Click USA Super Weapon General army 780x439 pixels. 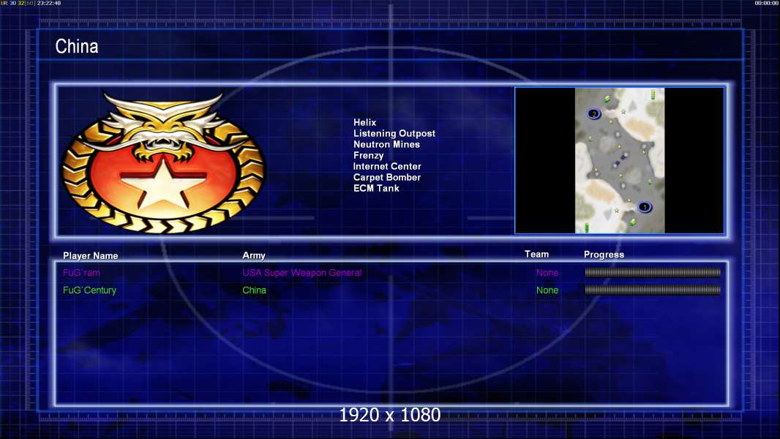click(x=302, y=272)
